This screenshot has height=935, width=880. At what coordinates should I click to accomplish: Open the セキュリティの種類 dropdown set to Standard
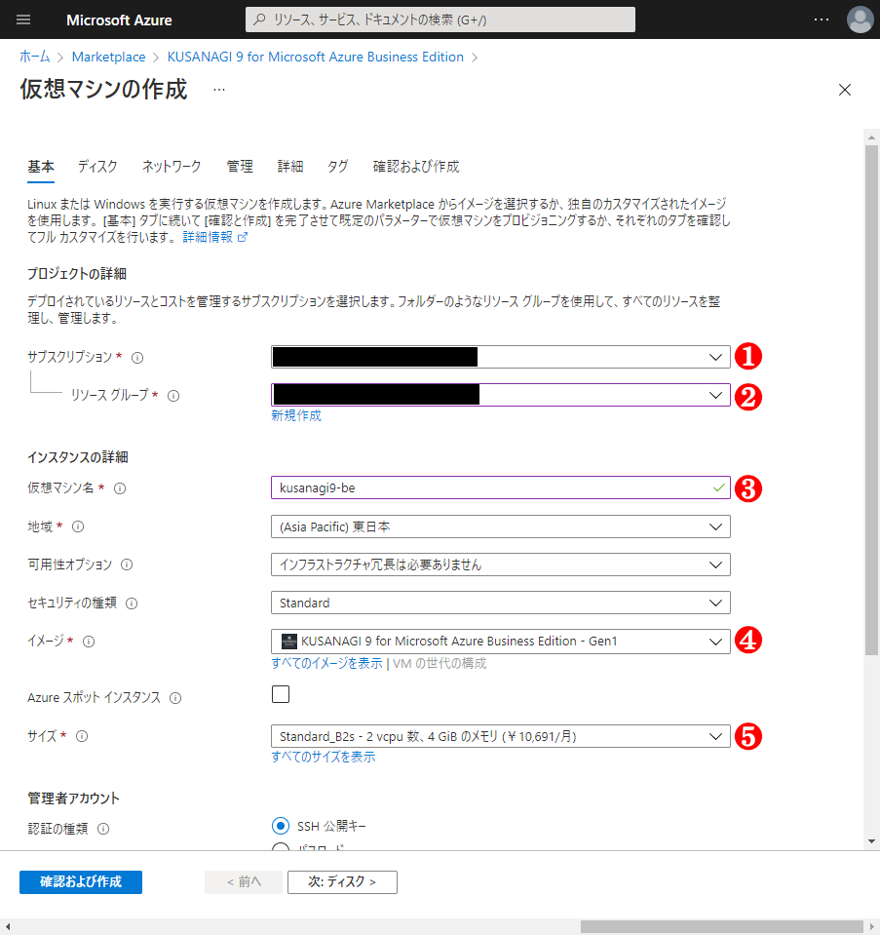coord(501,603)
